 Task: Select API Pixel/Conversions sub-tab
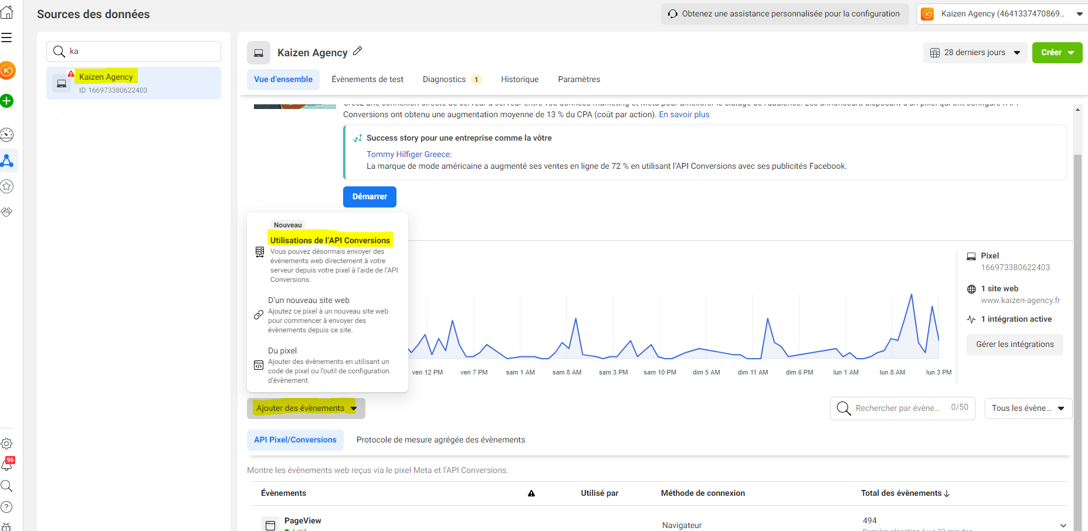[295, 440]
